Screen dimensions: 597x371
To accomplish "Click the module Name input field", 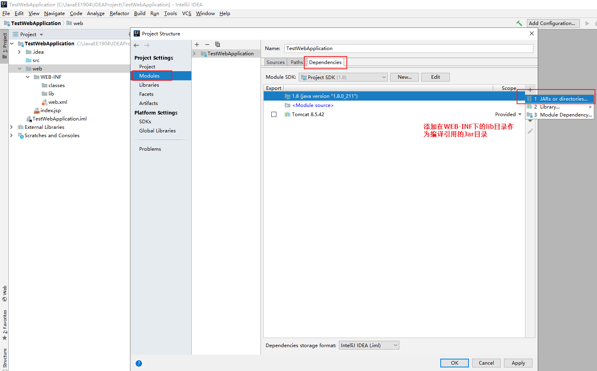I will (x=409, y=49).
